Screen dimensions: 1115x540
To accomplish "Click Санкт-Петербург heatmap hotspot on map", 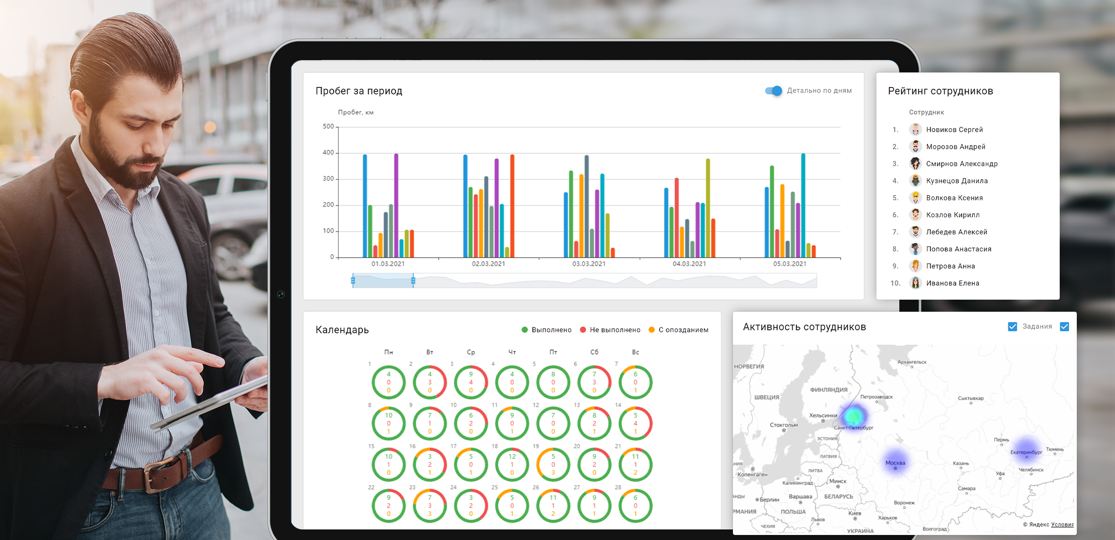I will tap(853, 416).
